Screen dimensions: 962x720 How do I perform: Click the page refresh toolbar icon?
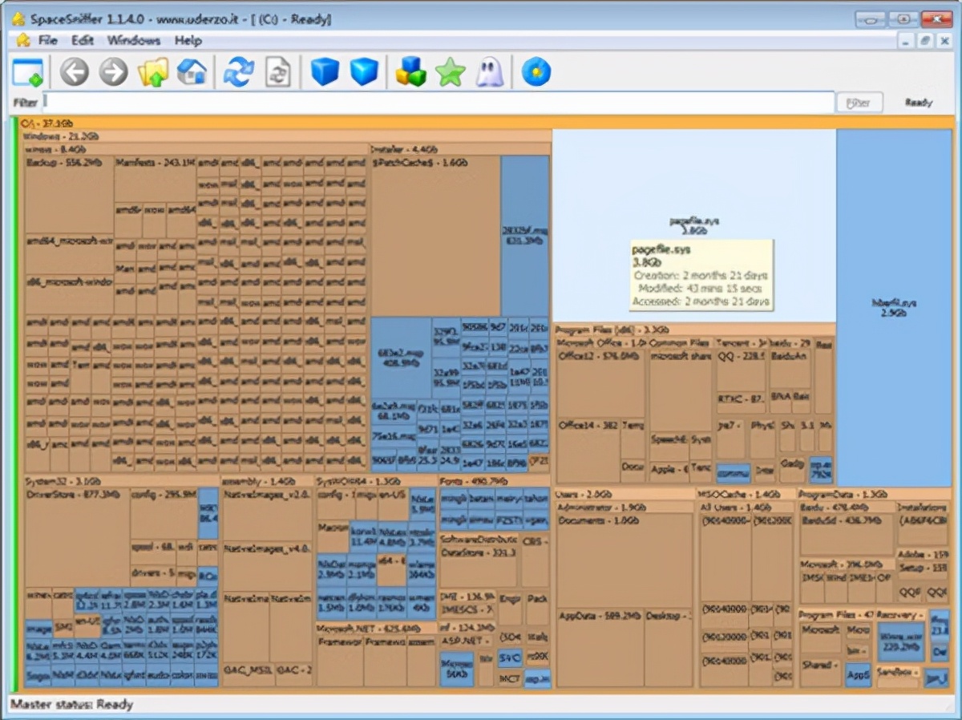278,73
